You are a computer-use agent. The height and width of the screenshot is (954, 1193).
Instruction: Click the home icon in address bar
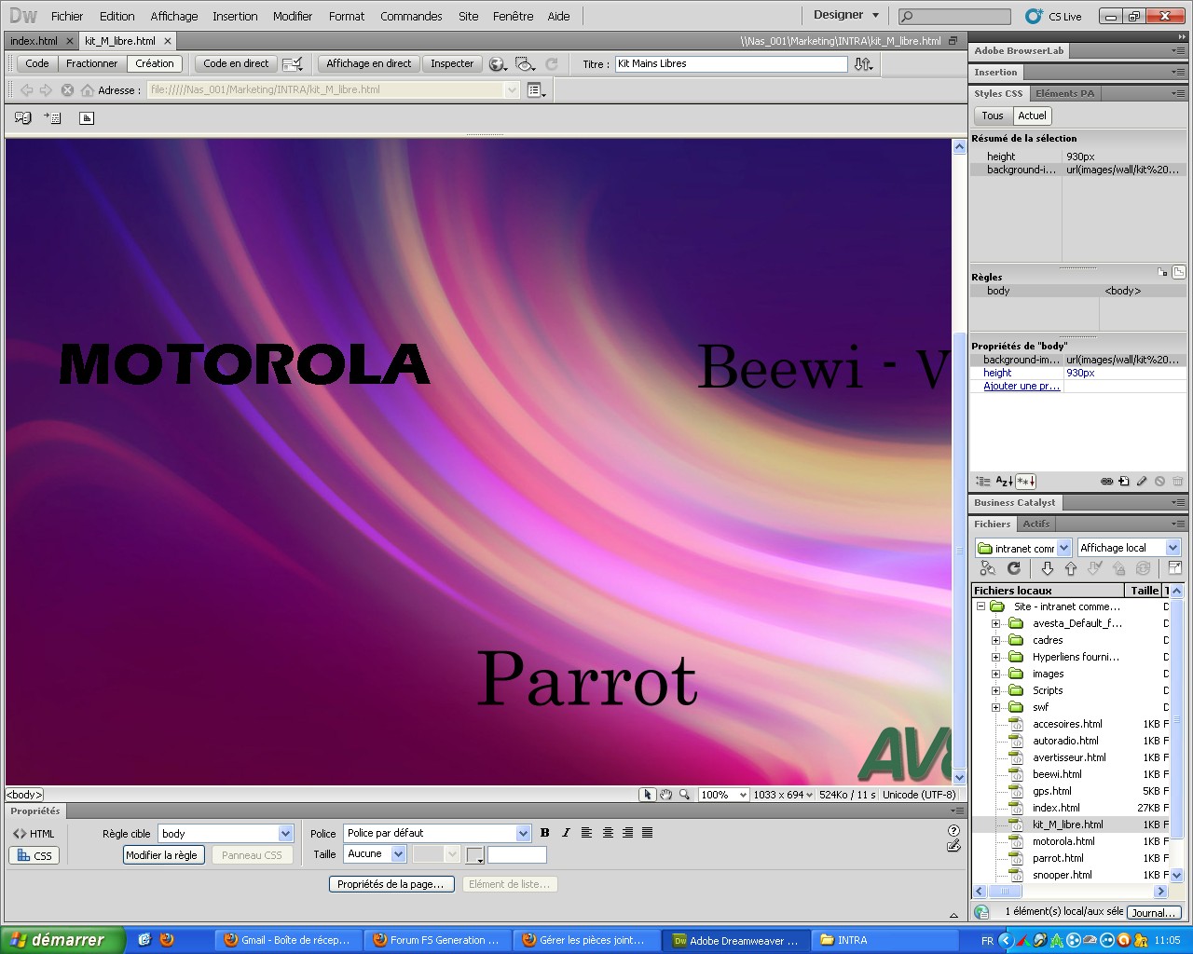pyautogui.click(x=88, y=90)
